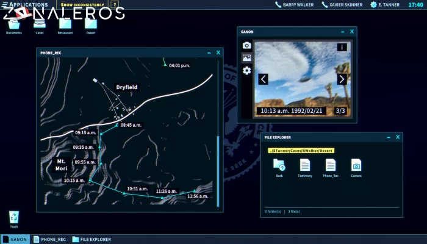Viewport: 427px width, 244px height.
Task: Open the Documents desktop folder
Action: 14,26
